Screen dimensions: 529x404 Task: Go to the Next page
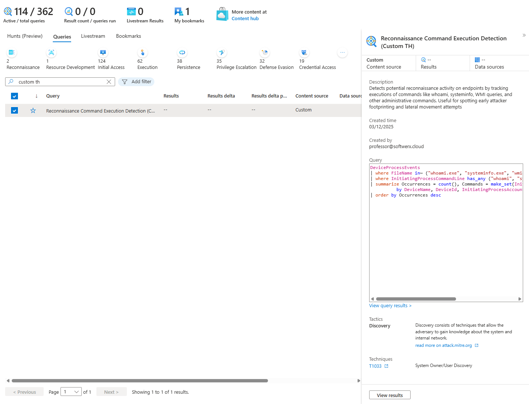111,392
